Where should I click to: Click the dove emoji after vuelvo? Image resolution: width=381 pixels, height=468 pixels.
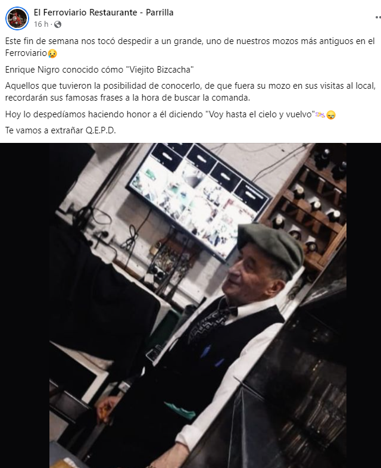point(320,114)
